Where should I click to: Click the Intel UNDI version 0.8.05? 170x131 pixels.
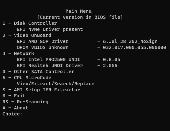(x=111, y=59)
